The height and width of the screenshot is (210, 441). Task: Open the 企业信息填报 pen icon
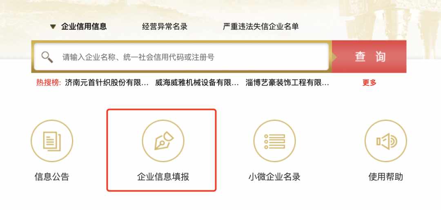pos(163,141)
